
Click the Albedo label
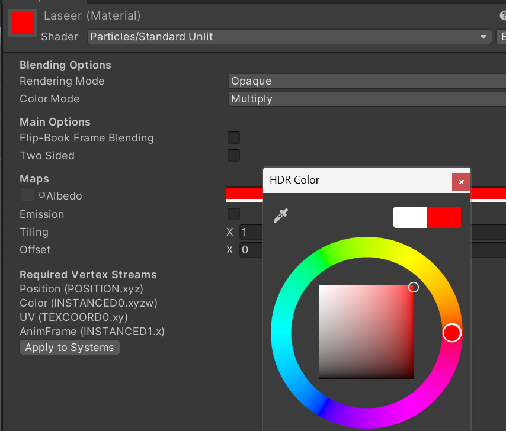64,196
